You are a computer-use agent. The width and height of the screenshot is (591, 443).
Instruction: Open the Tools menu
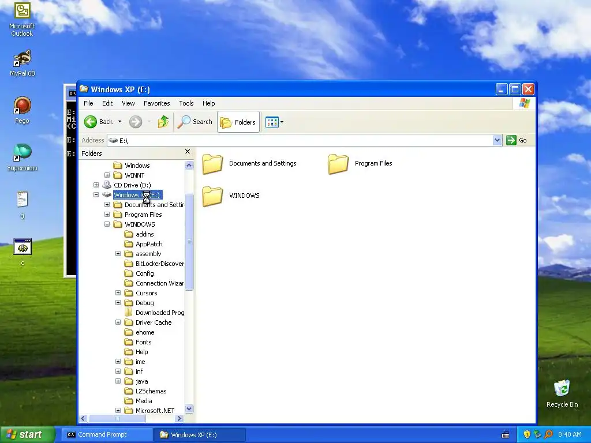[x=186, y=103]
